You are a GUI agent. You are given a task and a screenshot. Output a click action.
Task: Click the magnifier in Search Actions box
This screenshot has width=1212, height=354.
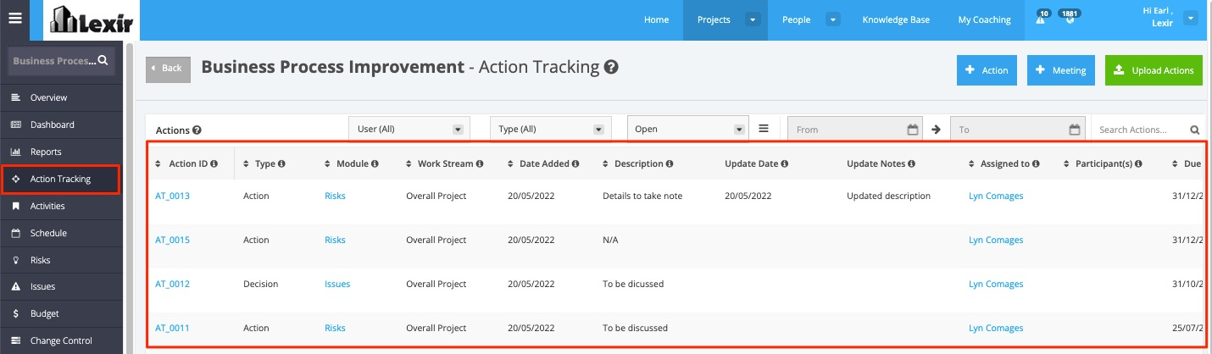[x=1195, y=130]
